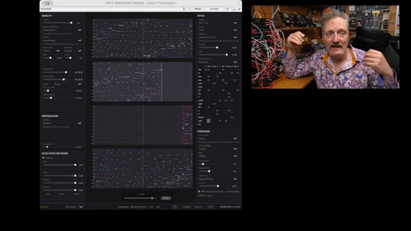This screenshot has height=231, width=411.
Task: Adjust the Drift slider in Pitch
Action: [213, 55]
